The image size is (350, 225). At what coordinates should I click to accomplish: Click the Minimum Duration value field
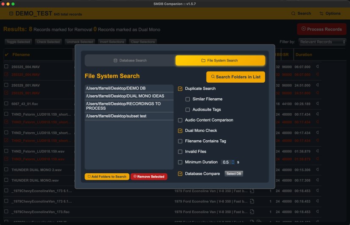coord(226,162)
